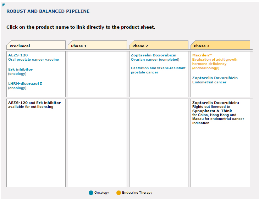Open the blue Erk inhibitor product link
This screenshot has width=259, height=199.
coord(20,70)
